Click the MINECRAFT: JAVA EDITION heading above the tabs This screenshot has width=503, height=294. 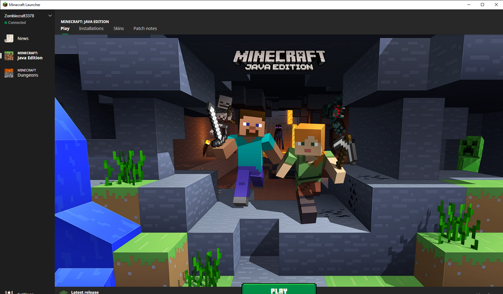(x=85, y=22)
